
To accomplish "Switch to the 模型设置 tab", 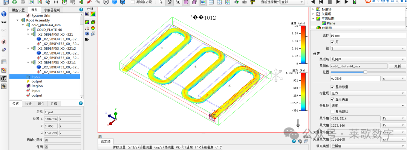I will pyautogui.click(x=18, y=10).
